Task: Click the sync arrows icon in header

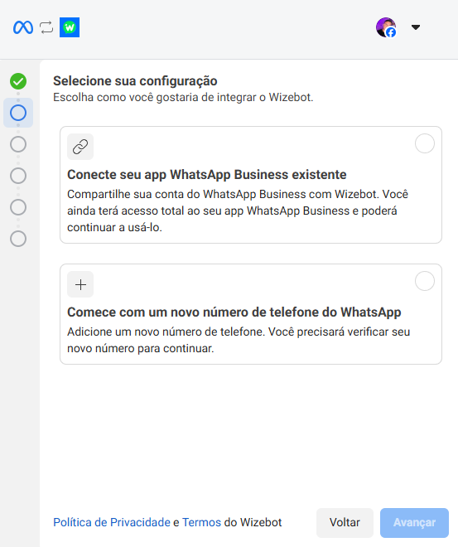Action: click(46, 27)
